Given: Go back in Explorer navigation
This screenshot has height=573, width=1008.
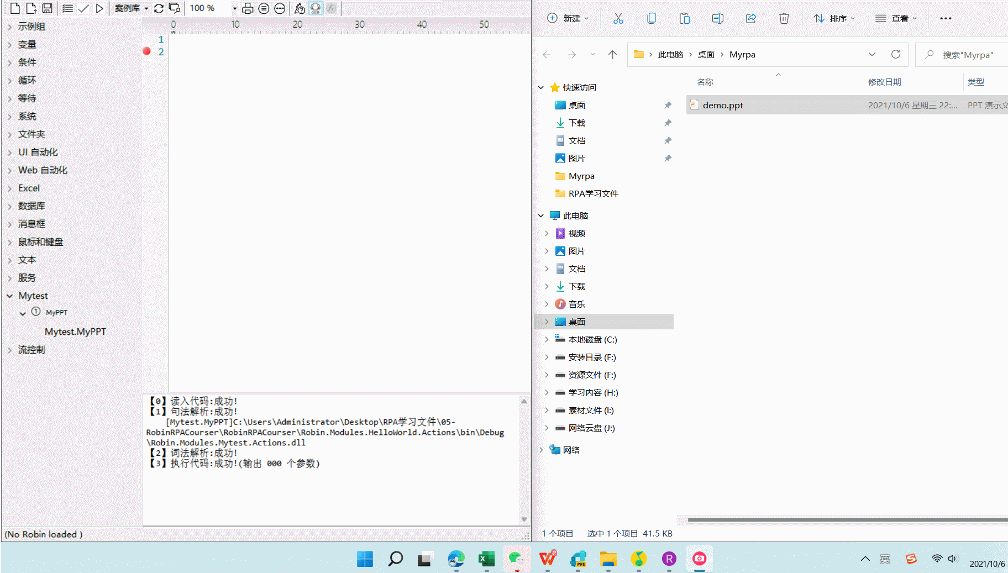Looking at the screenshot, I should pyautogui.click(x=547, y=55).
